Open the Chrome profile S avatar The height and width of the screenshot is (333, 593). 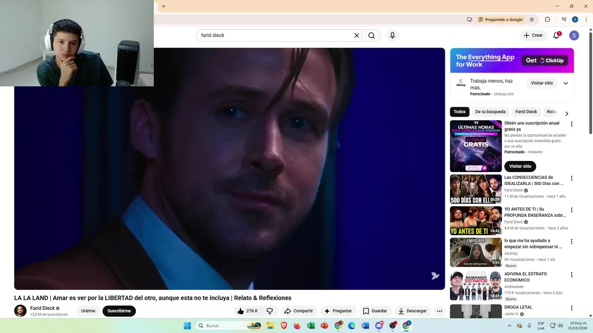tap(575, 19)
